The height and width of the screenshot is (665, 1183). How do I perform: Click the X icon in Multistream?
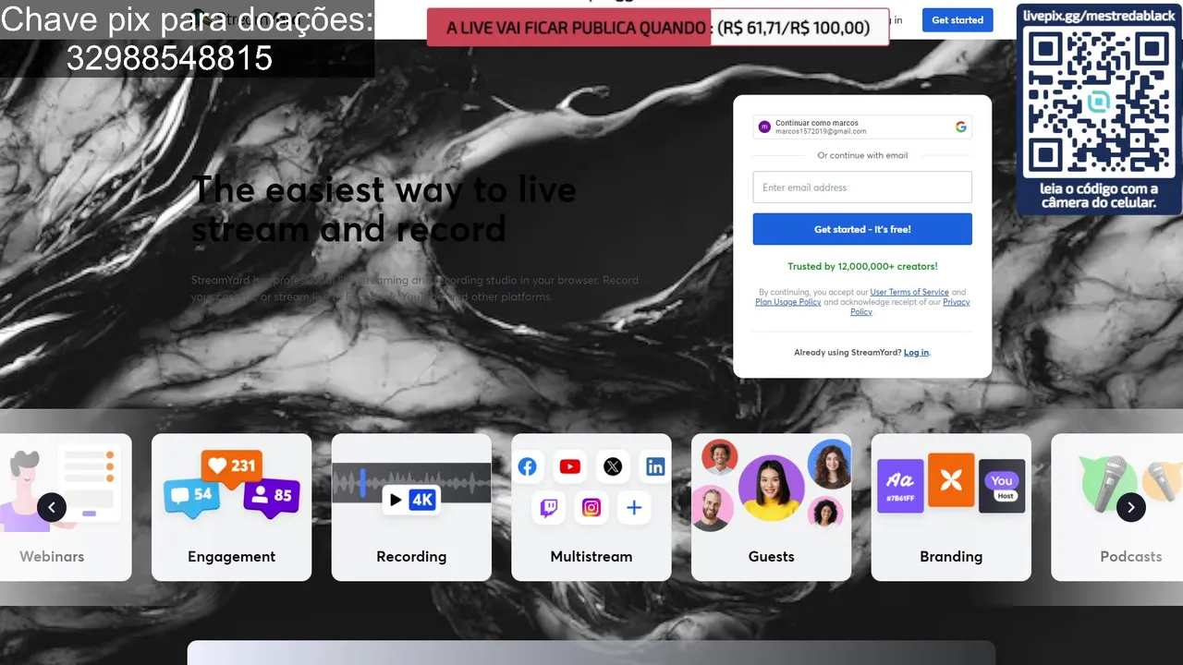pos(613,466)
